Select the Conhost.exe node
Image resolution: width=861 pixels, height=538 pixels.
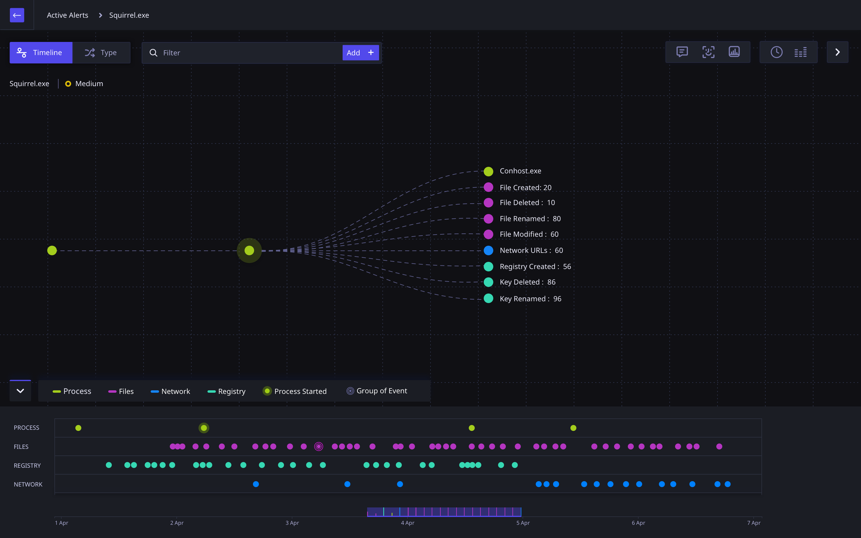488,171
